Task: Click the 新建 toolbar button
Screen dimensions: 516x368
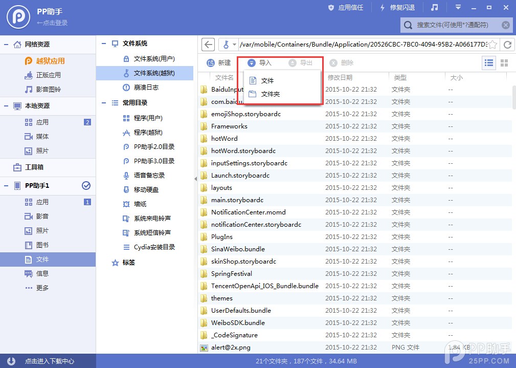Action: [x=219, y=62]
